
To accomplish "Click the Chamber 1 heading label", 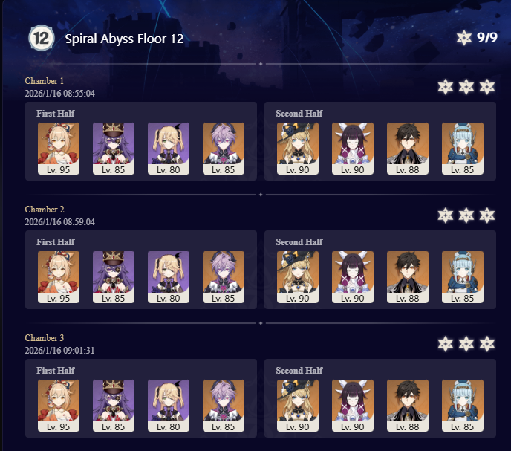I will (45, 81).
